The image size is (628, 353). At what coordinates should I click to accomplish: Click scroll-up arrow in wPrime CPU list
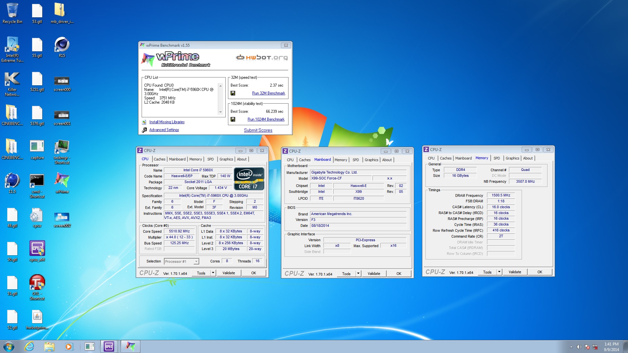(x=220, y=86)
